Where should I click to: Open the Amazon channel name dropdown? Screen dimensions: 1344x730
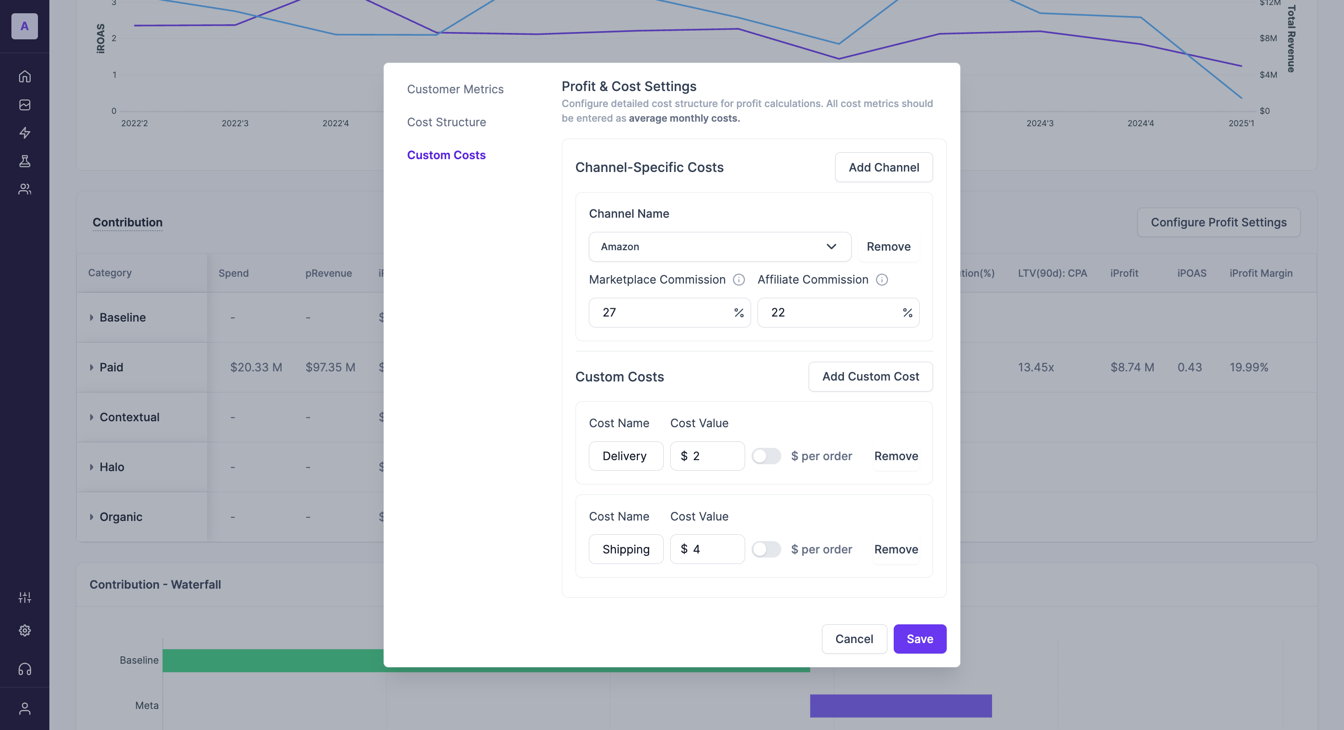[720, 247]
